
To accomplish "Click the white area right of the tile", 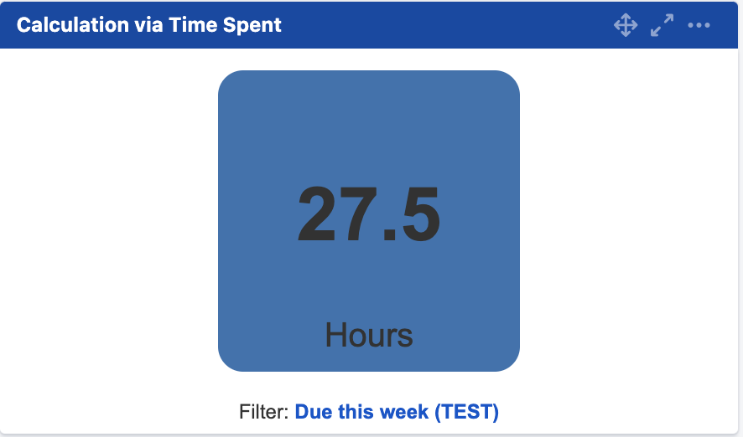I will point(629,218).
